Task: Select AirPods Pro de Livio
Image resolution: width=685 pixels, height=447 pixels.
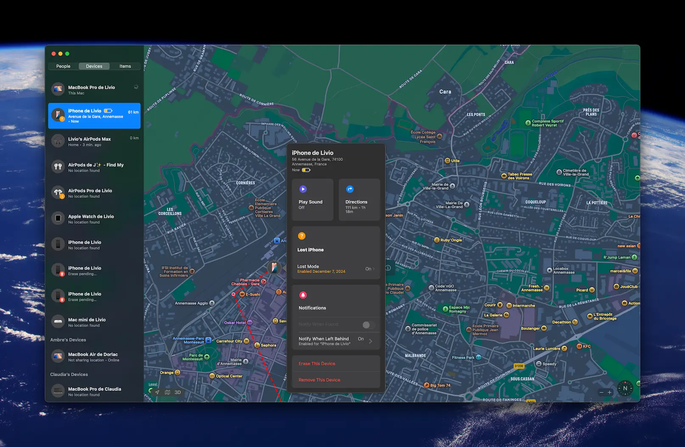Action: pyautogui.click(x=94, y=193)
